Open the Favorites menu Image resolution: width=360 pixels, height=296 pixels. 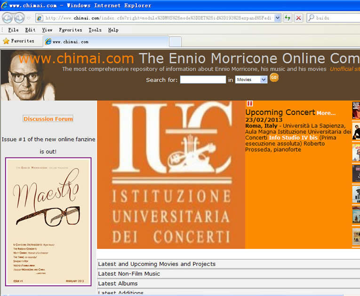click(x=71, y=30)
